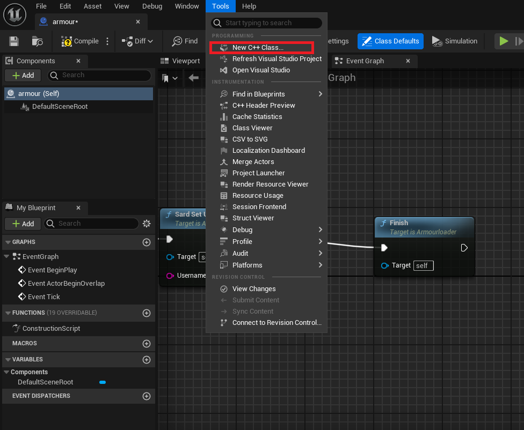Click the Unreal Engine logo icon
Screen dimensions: 524x430
[14, 14]
